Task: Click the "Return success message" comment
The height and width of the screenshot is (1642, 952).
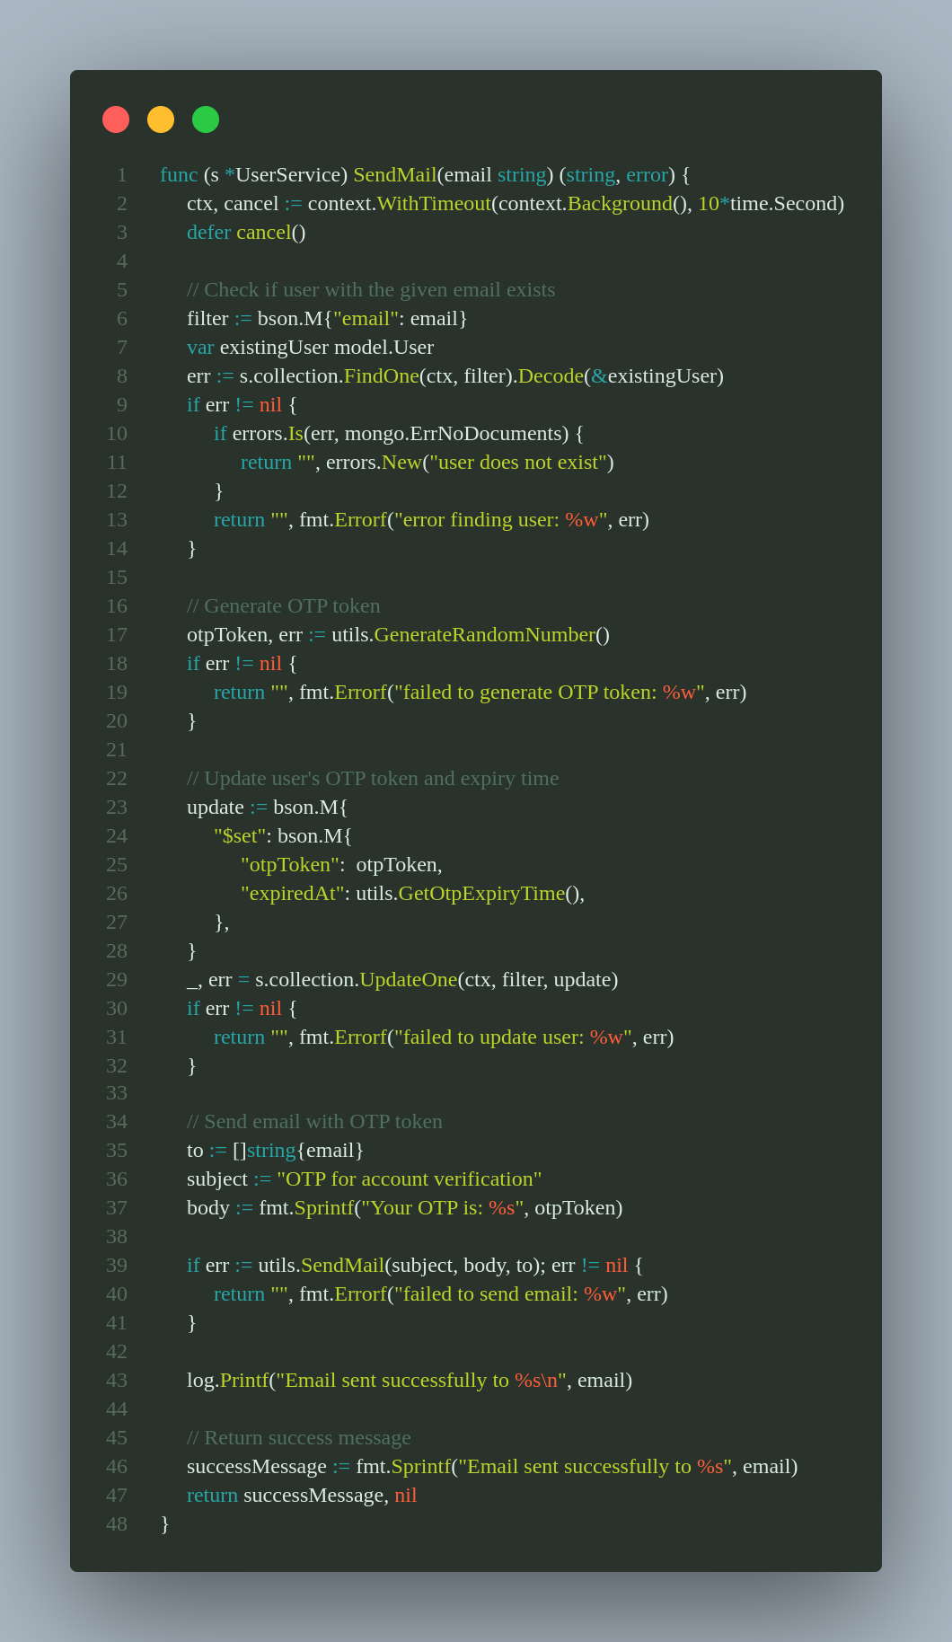Action: (298, 1438)
